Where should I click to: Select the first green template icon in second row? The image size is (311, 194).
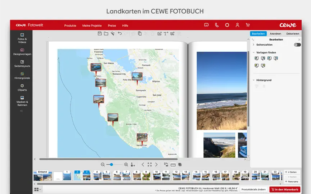pos(256,65)
